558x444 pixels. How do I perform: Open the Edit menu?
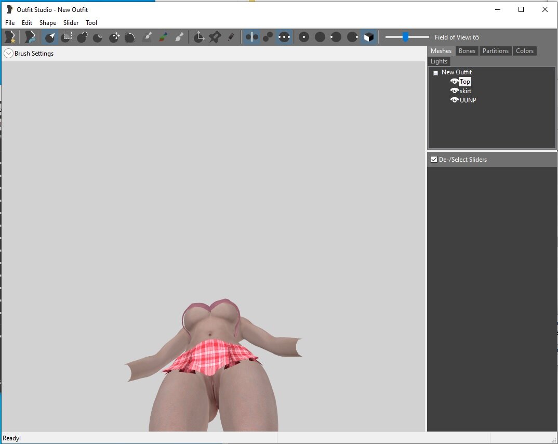26,23
